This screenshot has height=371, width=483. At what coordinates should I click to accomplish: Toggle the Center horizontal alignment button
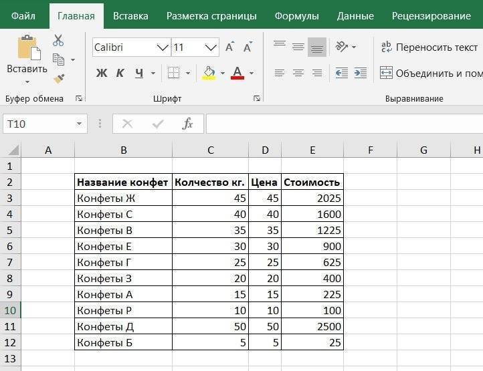click(298, 73)
